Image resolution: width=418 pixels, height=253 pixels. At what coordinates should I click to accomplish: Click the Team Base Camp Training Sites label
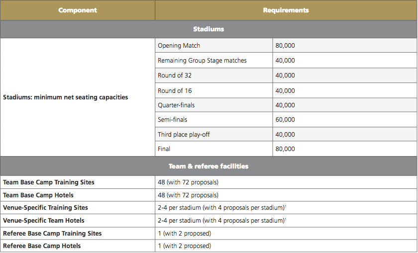pos(49,182)
